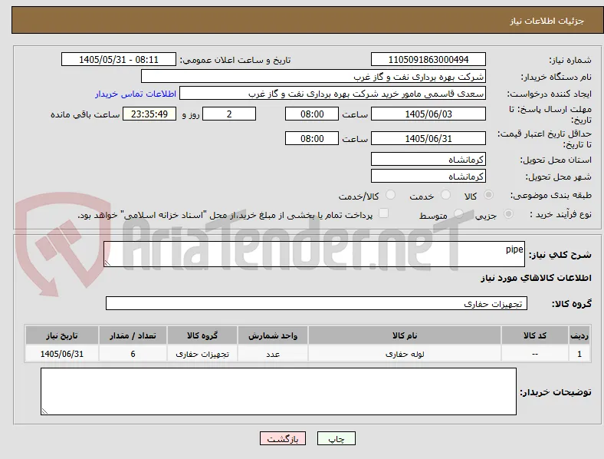Click the goods group field تجهیزات حفاری

coord(317,303)
